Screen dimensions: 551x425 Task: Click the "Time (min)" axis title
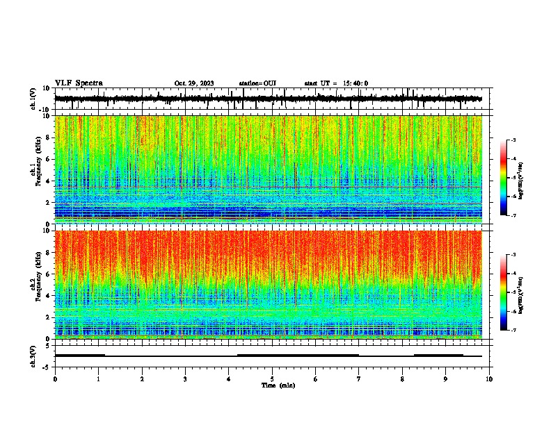tap(278, 385)
